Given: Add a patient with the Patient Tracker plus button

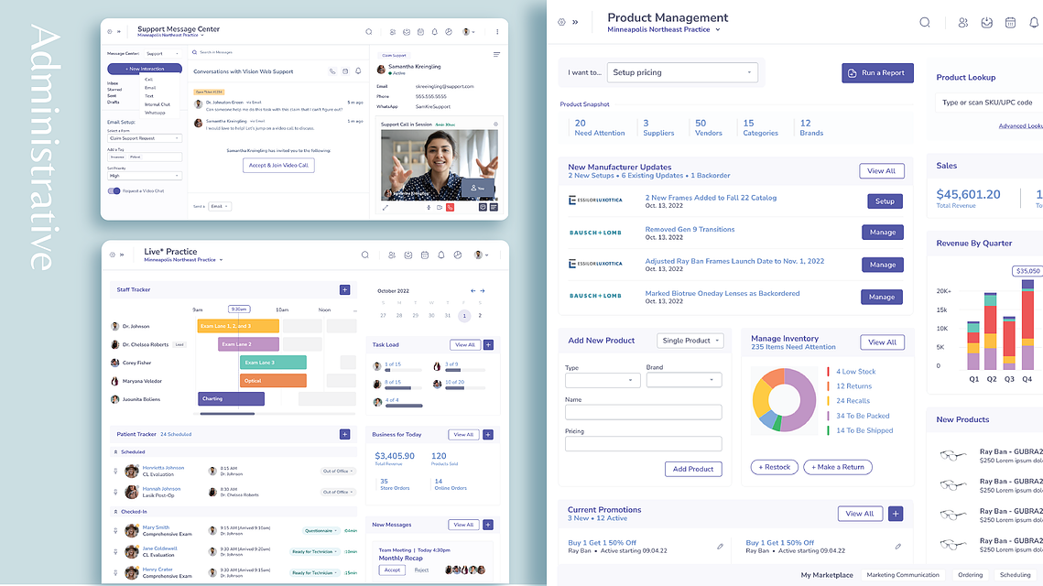Looking at the screenshot, I should pos(344,434).
